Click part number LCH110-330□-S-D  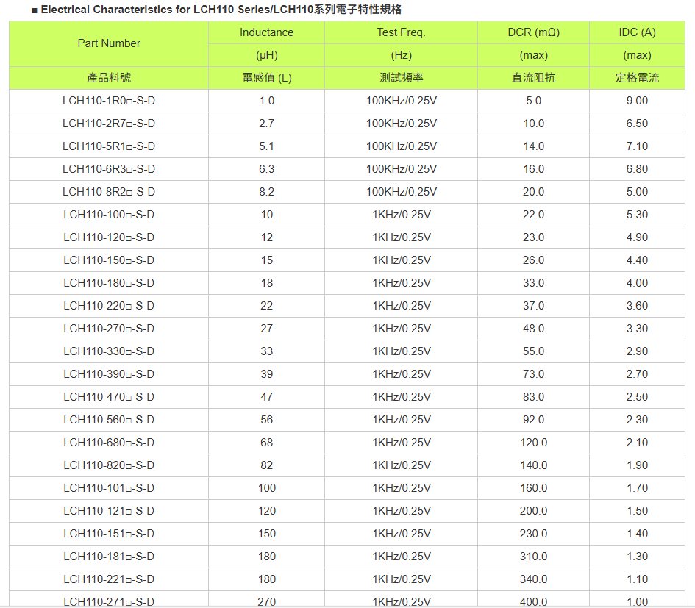pyautogui.click(x=109, y=351)
